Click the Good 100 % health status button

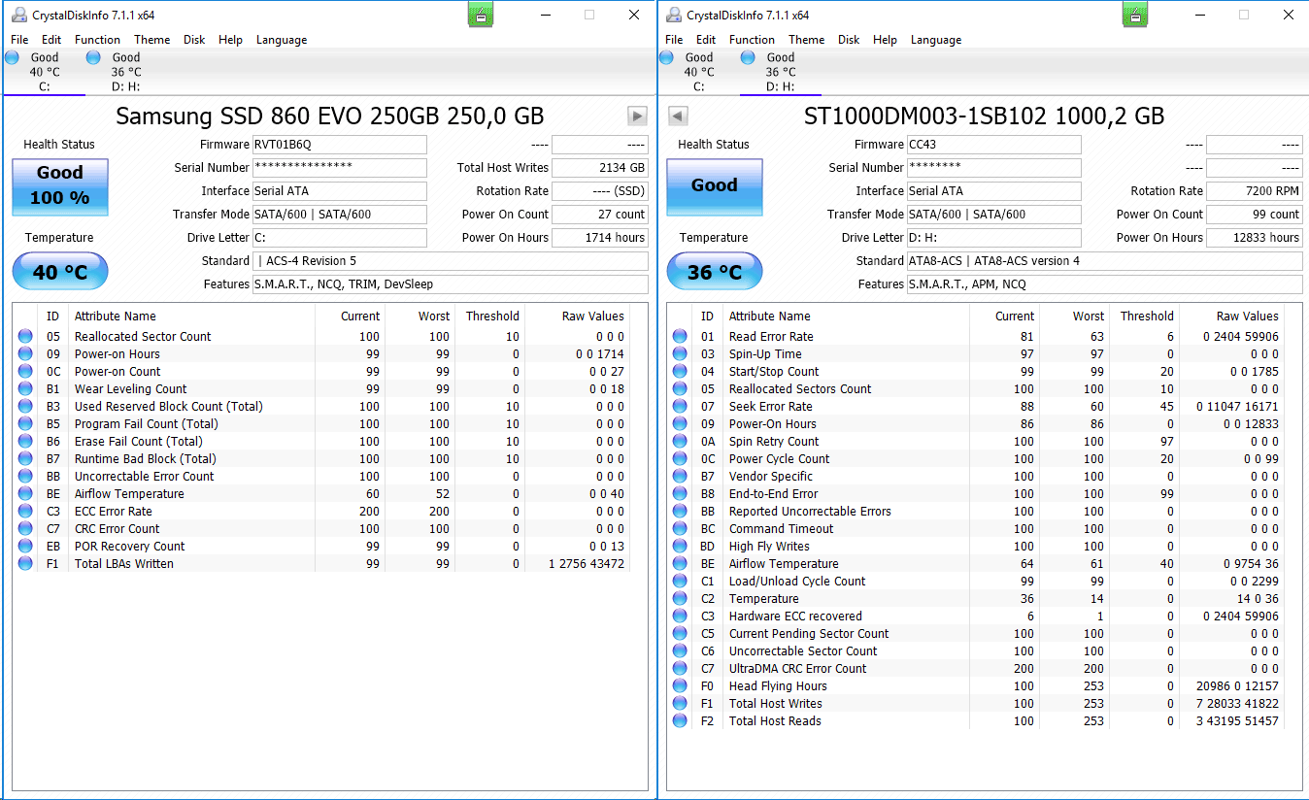click(60, 185)
